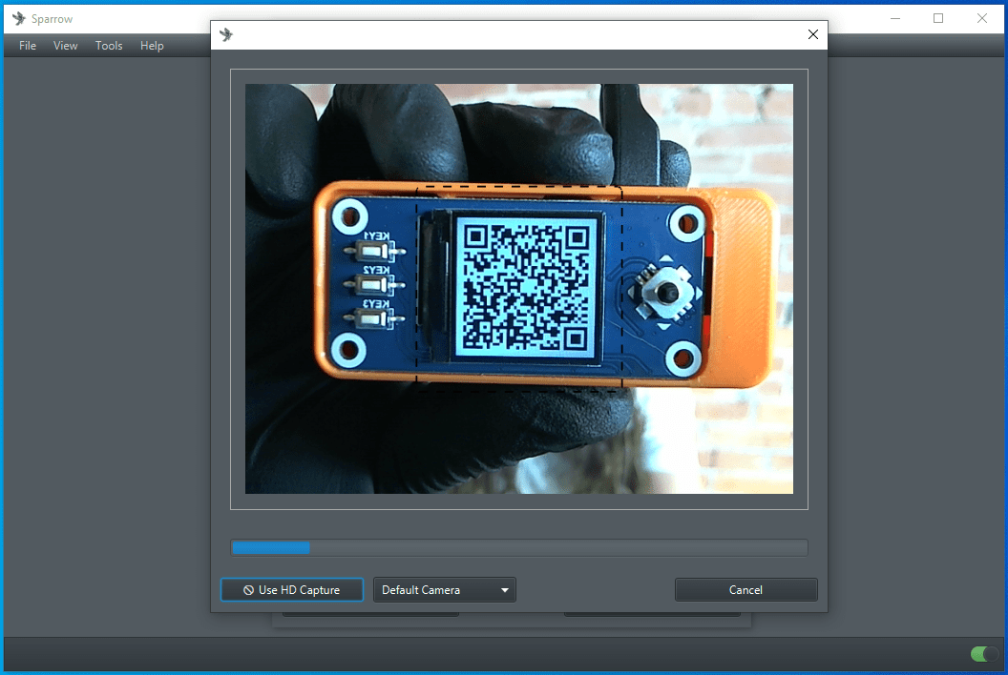This screenshot has height=675, width=1008.
Task: Minimize the Sparrow main window
Action: point(895,18)
